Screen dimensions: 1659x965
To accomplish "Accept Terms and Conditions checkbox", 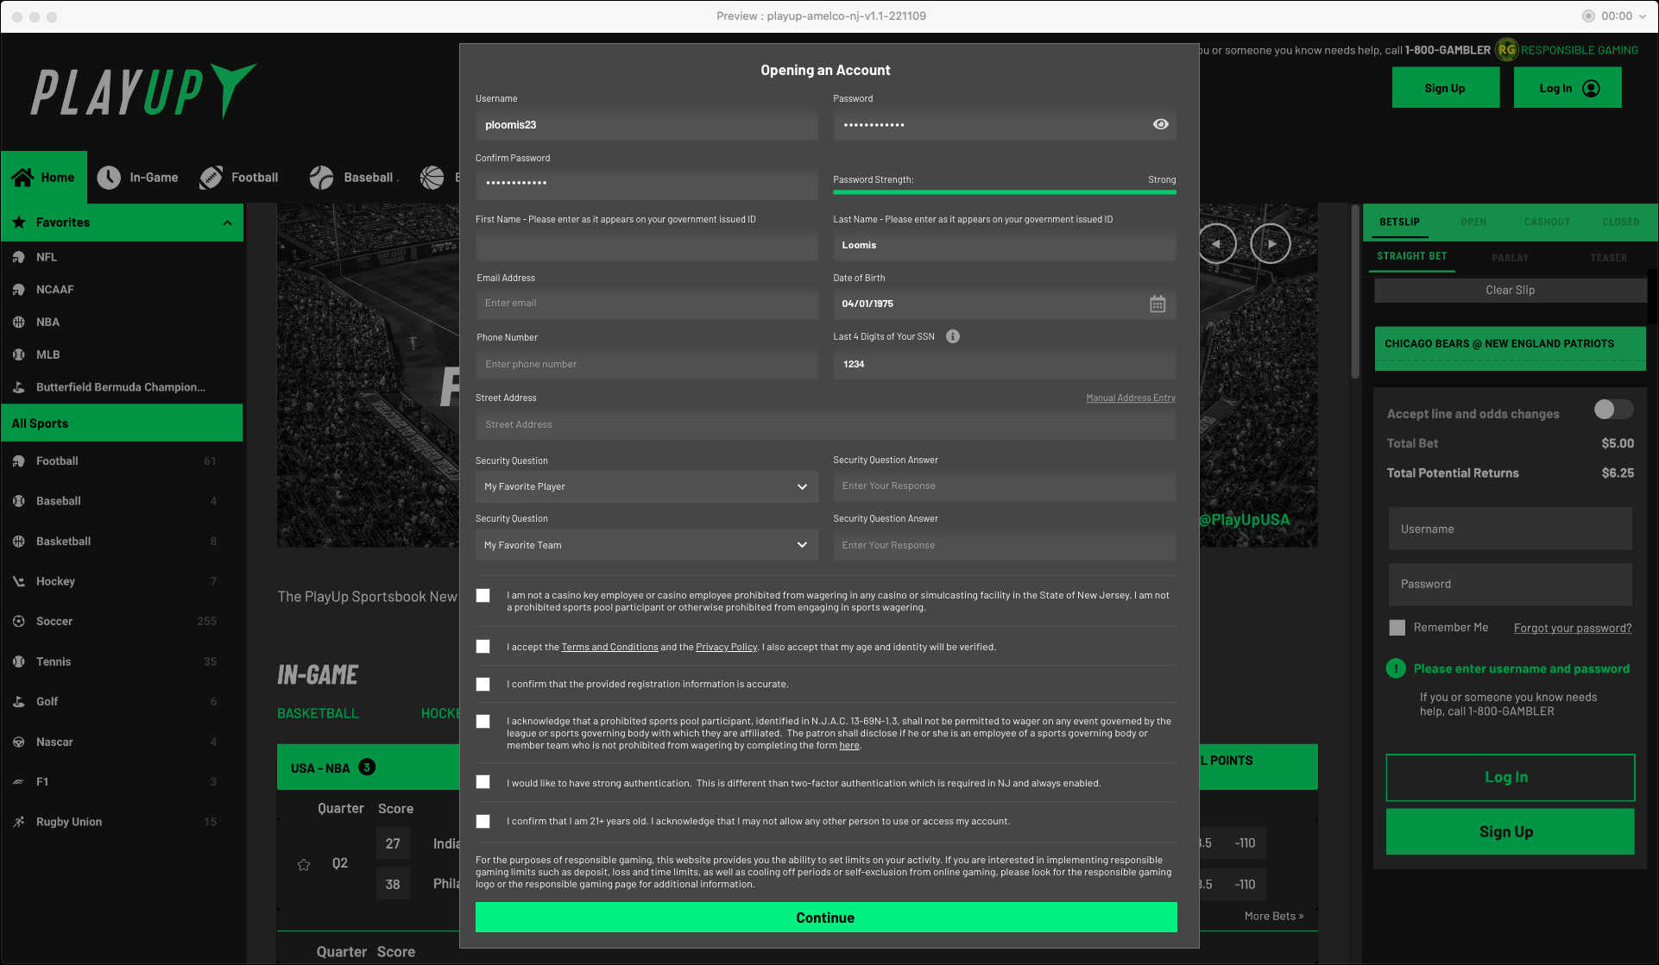I will [x=483, y=646].
